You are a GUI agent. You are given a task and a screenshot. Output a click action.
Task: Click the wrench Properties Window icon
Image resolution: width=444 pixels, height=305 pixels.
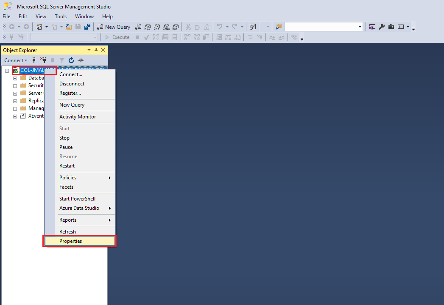(382, 27)
